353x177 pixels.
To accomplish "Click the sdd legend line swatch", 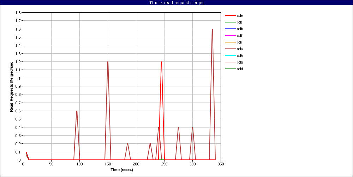I will click(x=230, y=69).
